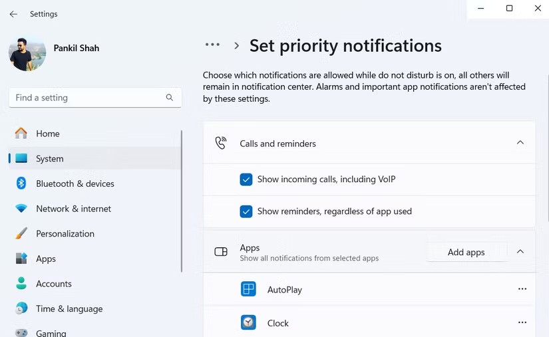Select Time & language in sidebar
This screenshot has height=337, width=549.
click(69, 309)
